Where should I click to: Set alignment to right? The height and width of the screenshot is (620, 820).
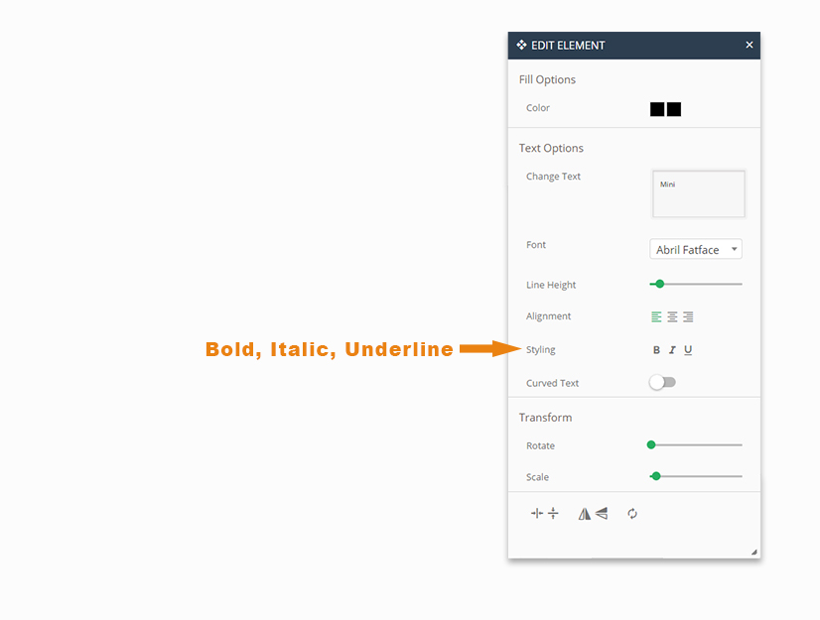[x=688, y=317]
